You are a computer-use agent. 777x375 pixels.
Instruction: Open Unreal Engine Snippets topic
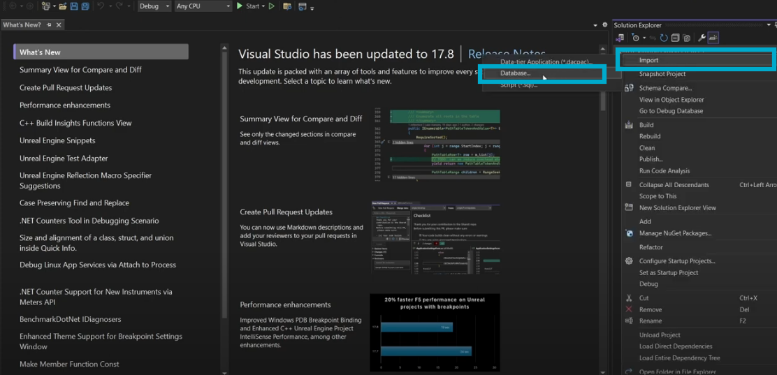[x=57, y=140]
